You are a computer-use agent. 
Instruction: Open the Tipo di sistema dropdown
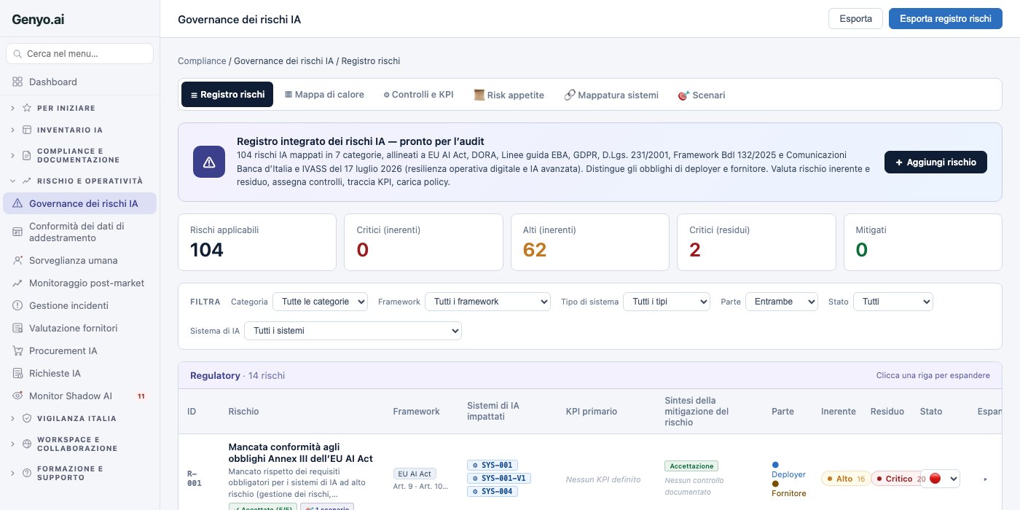[666, 302]
